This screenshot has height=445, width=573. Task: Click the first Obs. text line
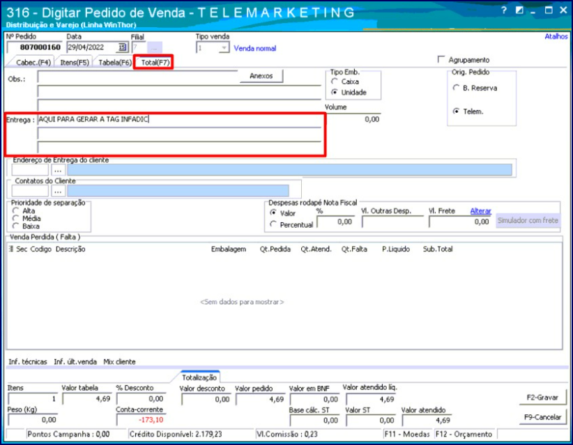(138, 78)
